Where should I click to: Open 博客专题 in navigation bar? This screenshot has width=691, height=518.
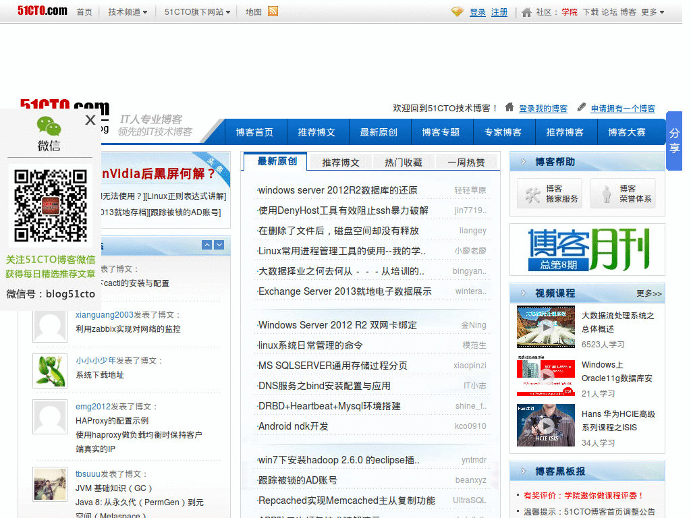(441, 132)
